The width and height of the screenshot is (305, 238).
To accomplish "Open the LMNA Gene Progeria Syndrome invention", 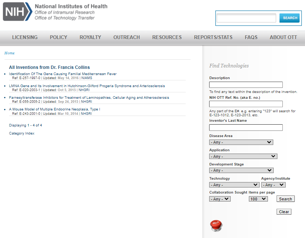I will click(x=87, y=86).
